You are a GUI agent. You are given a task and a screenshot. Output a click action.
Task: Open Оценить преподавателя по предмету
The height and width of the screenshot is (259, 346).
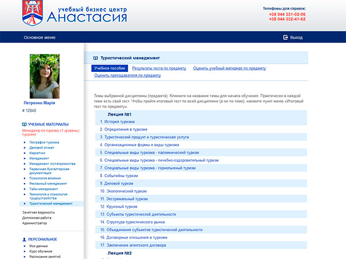(127, 75)
